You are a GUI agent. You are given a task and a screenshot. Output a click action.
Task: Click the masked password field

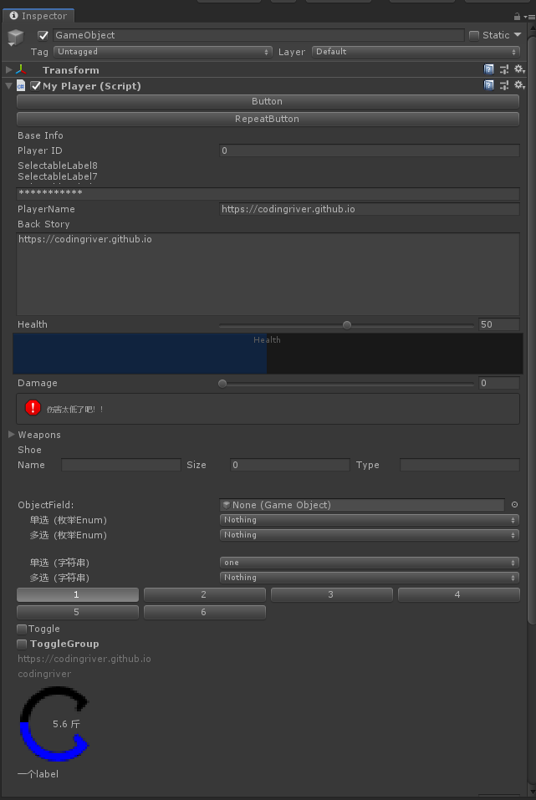tap(268, 193)
